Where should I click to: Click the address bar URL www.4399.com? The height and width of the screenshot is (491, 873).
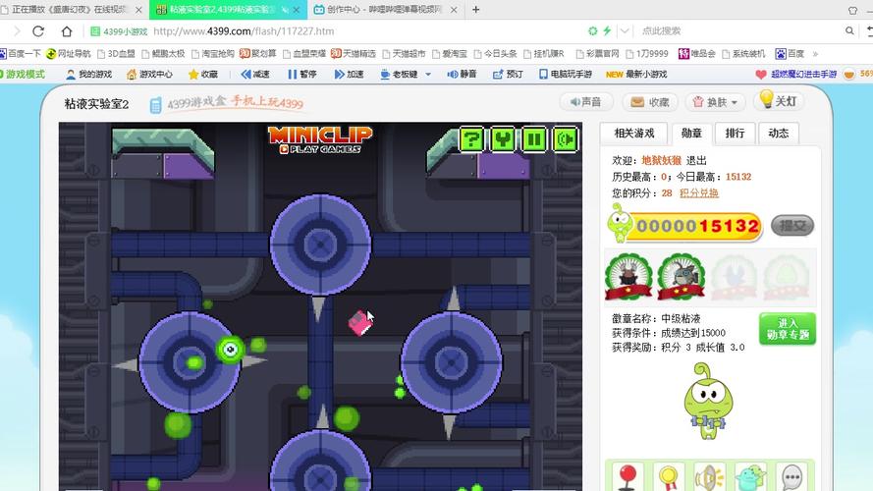pos(244,31)
